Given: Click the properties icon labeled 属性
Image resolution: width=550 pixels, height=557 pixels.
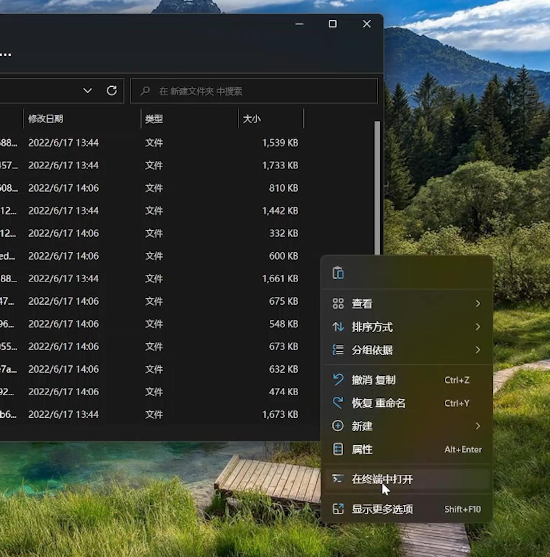Looking at the screenshot, I should (x=338, y=449).
